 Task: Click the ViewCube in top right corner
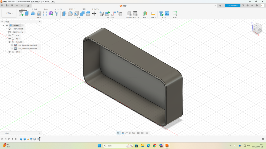click(x=257, y=28)
